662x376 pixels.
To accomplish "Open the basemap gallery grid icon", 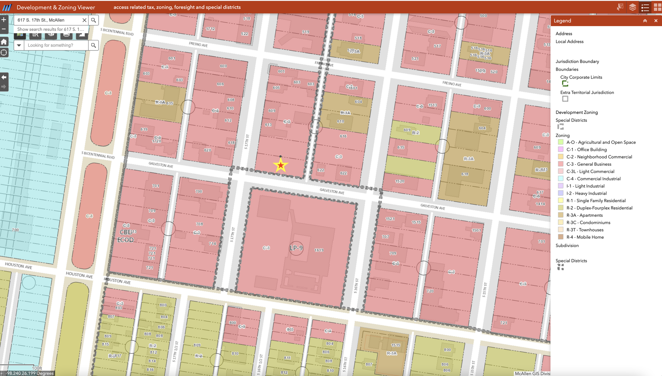I will click(657, 7).
